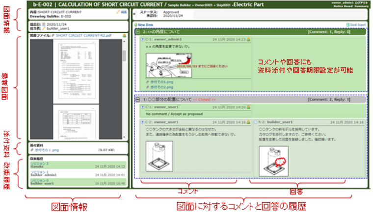Screen dimensions: 373x213
Task: Select リビジョン 1 by builder_admin1
Action: (78, 173)
